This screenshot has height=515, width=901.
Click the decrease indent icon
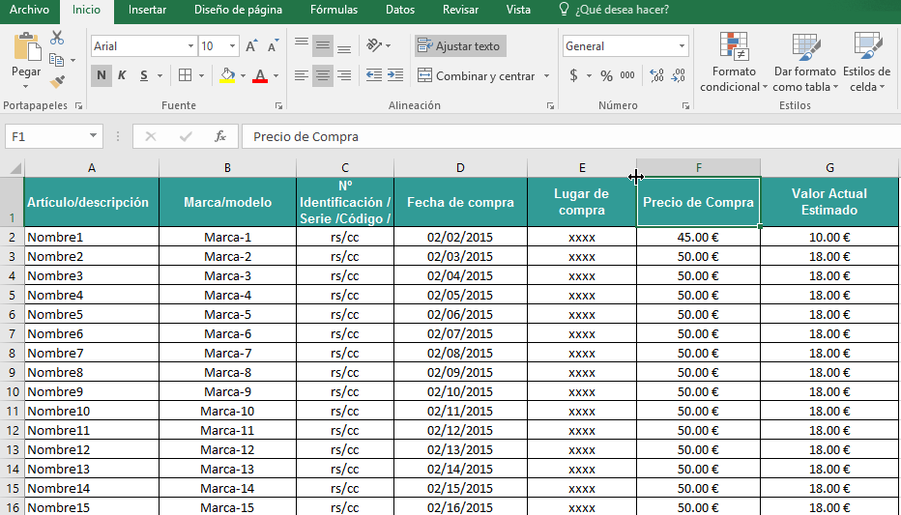coord(374,75)
